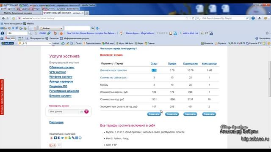Go back with the browser back arrow
Viewport: 271px width, 152px height.
(3, 18)
